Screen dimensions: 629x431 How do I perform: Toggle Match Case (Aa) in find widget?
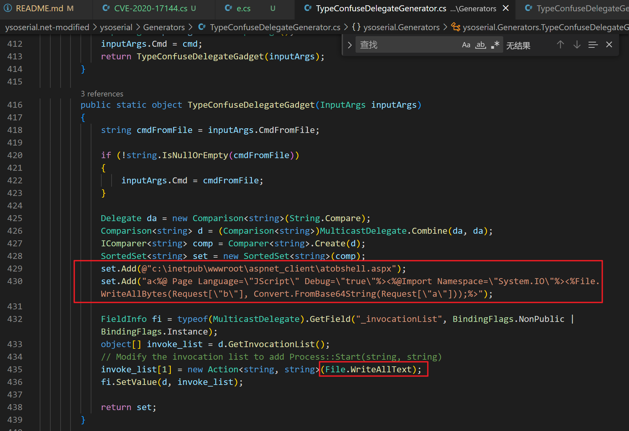coord(466,45)
